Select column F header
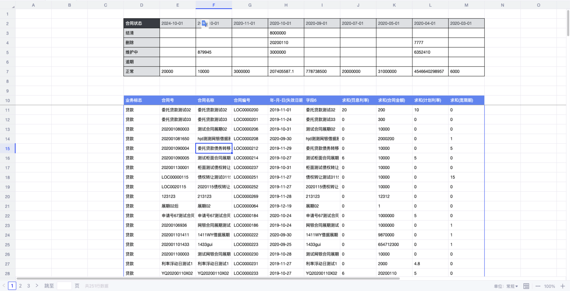The image size is (570, 291). point(213,5)
